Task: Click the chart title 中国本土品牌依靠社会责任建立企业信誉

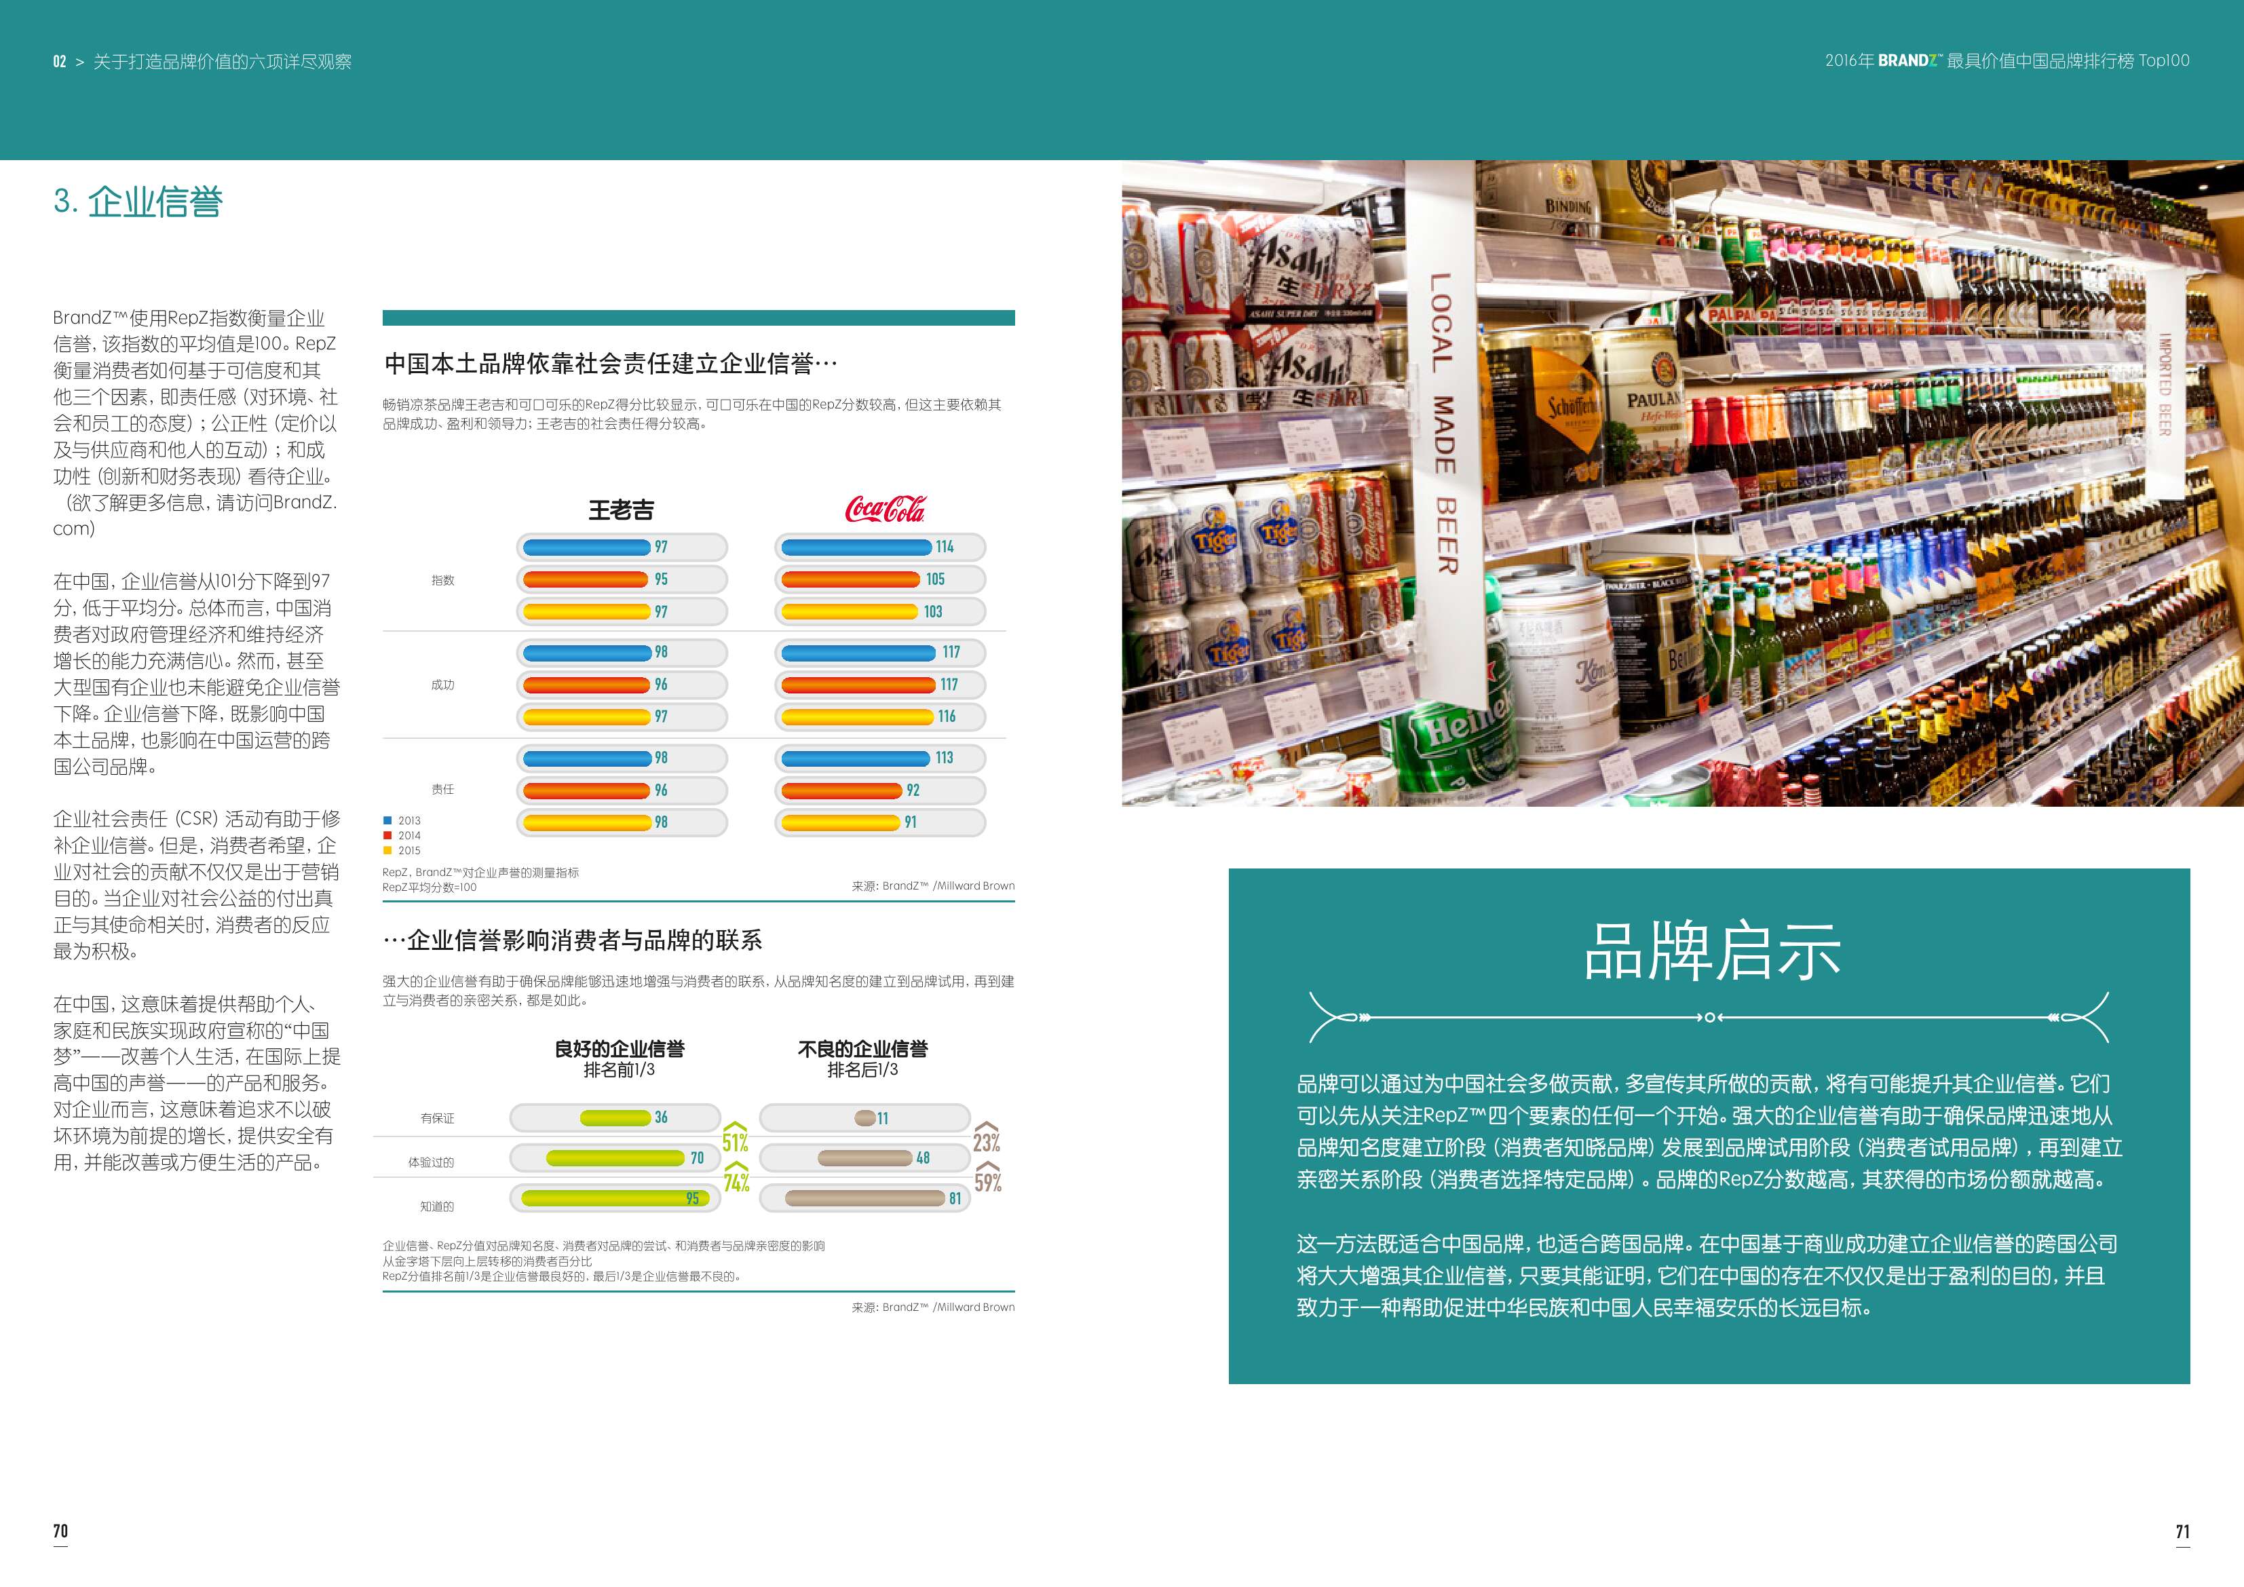Action: point(611,364)
